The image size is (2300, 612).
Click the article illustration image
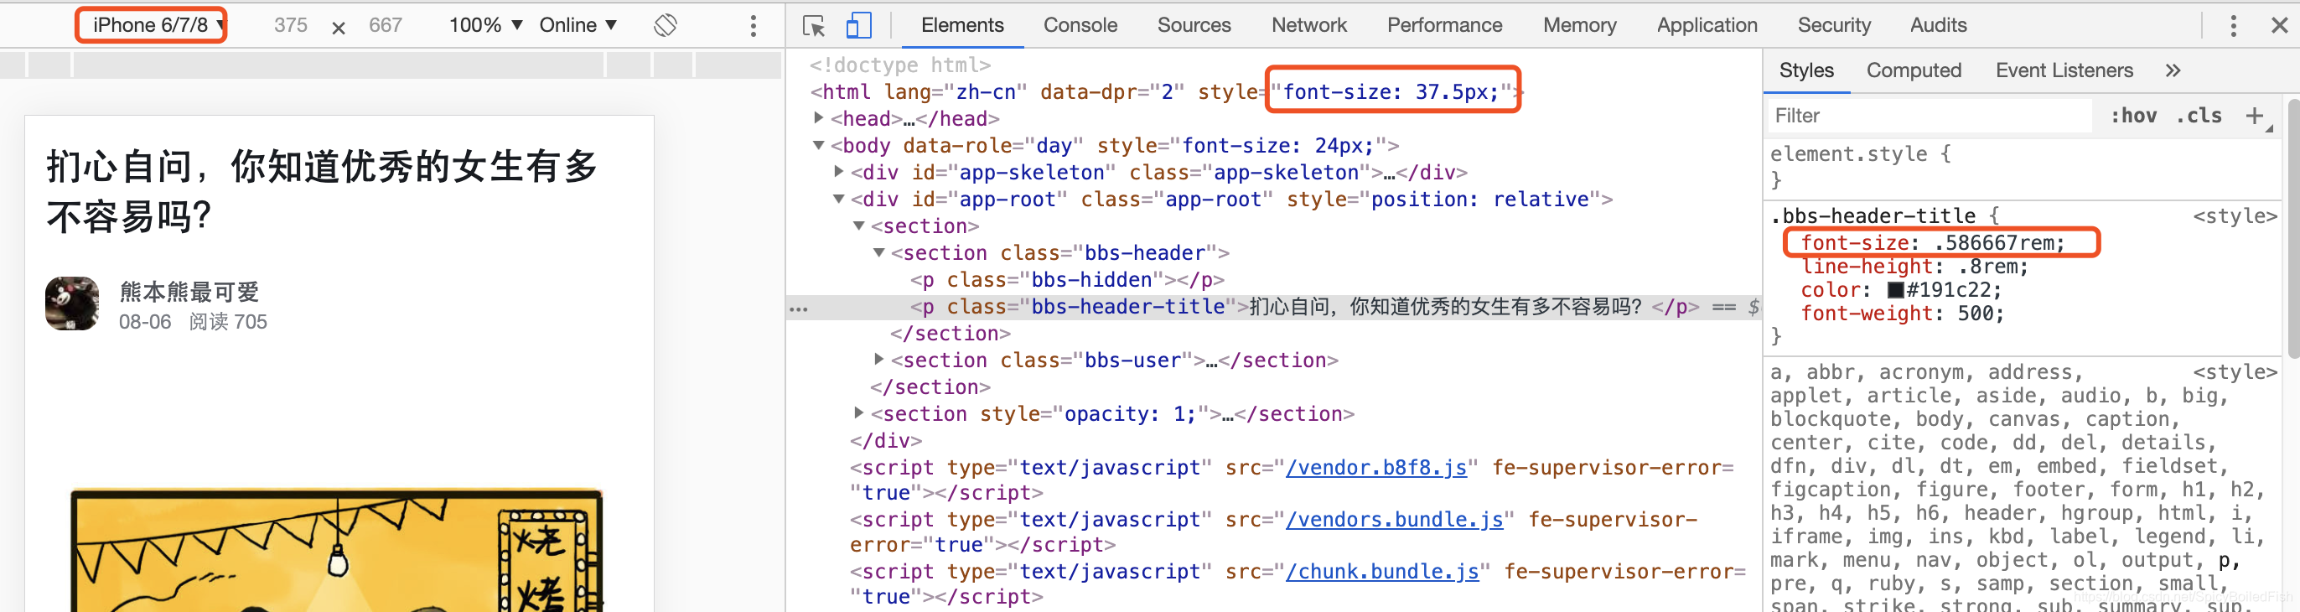(x=337, y=549)
